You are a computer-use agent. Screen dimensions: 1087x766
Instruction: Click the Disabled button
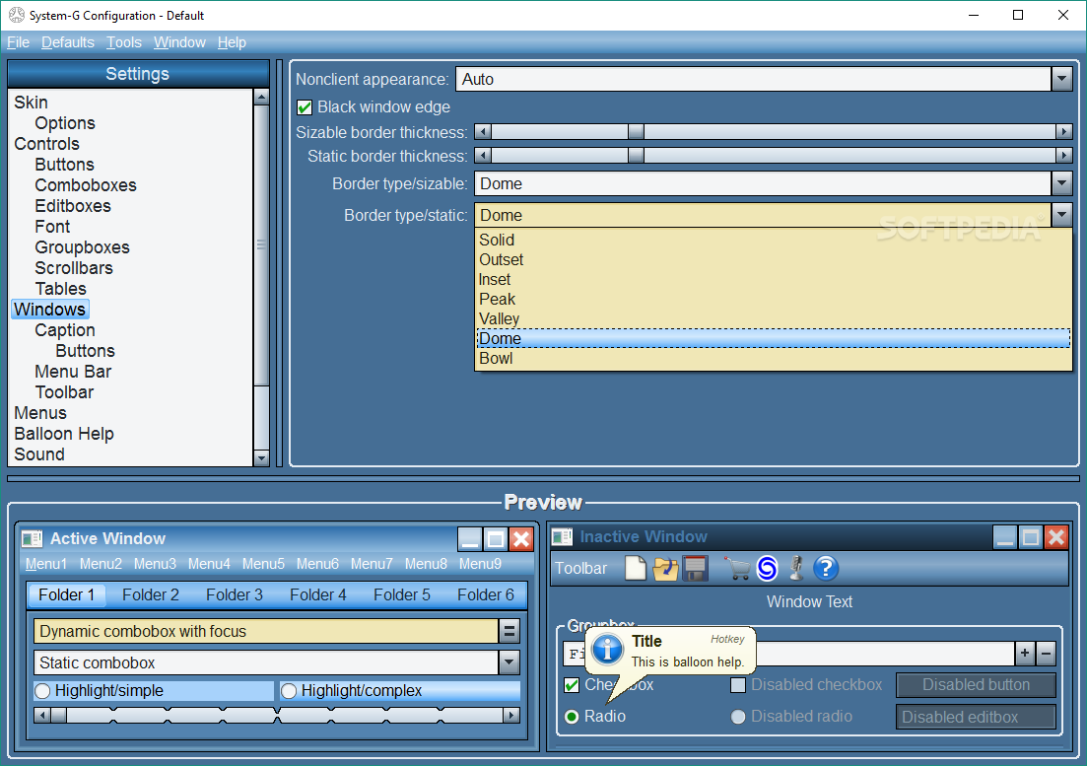[976, 685]
